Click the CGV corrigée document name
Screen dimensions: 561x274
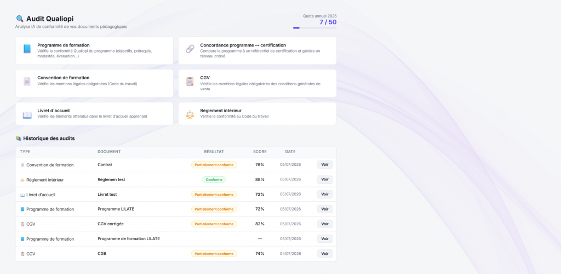pyautogui.click(x=111, y=224)
